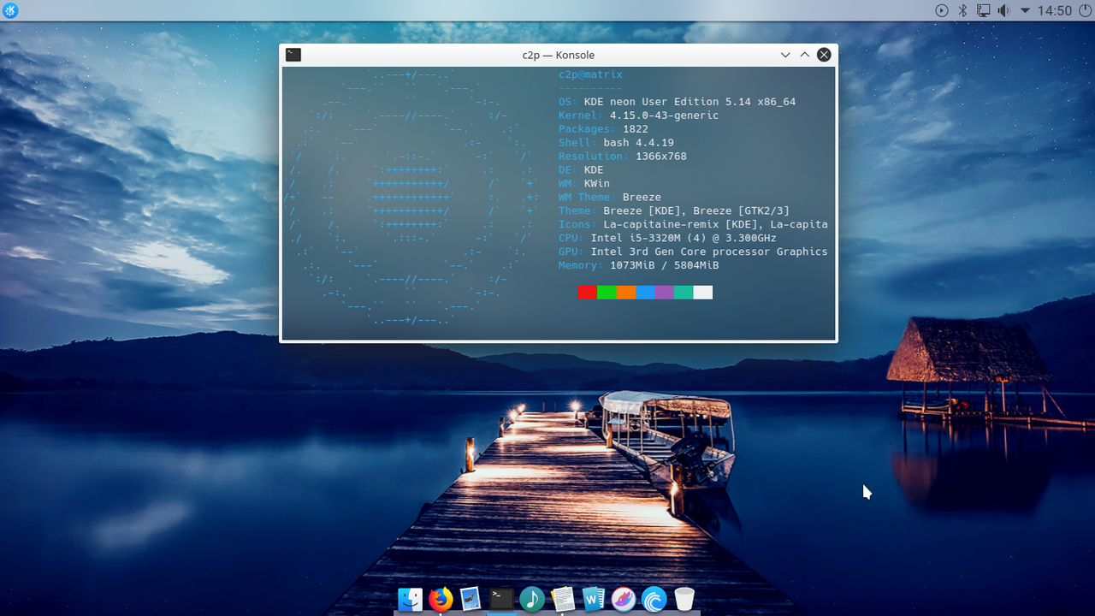Click the white color block in neofetch
1095x616 pixels.
[702, 293]
